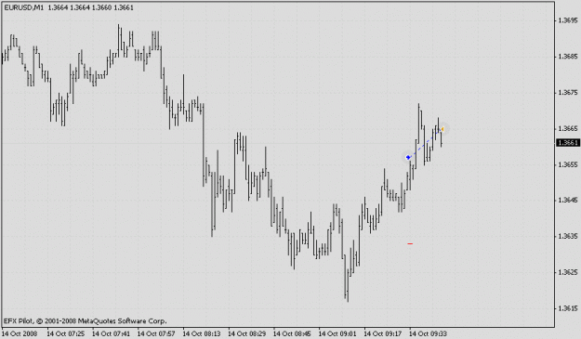The height and width of the screenshot is (339, 581).
Task: Click the orange trade exit arrow marker
Action: pos(442,129)
